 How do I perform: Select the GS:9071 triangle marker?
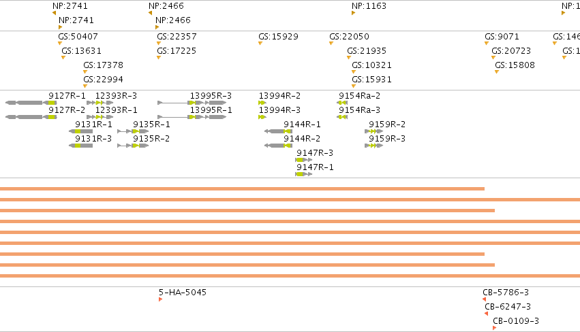click(x=487, y=44)
